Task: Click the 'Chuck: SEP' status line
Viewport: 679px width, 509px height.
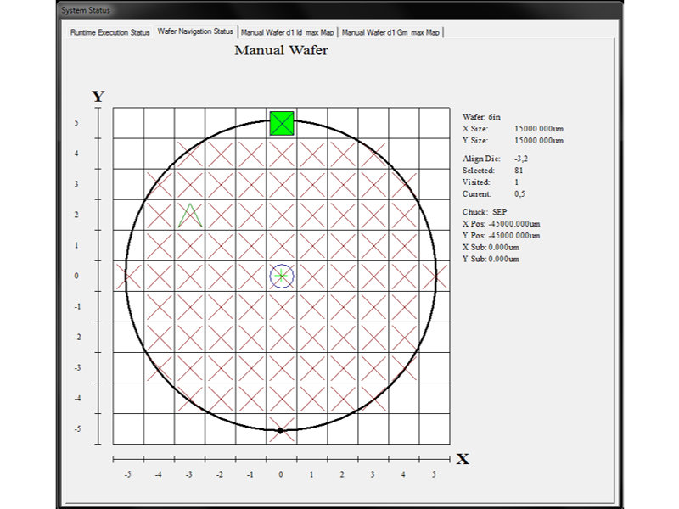Action: (x=485, y=212)
